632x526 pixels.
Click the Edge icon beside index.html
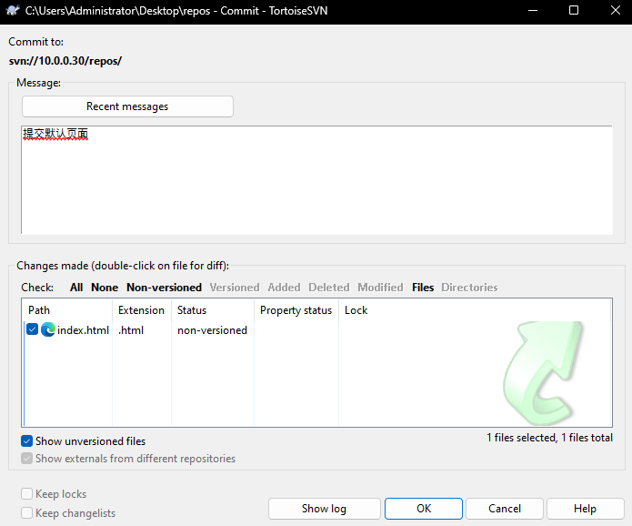coord(48,330)
